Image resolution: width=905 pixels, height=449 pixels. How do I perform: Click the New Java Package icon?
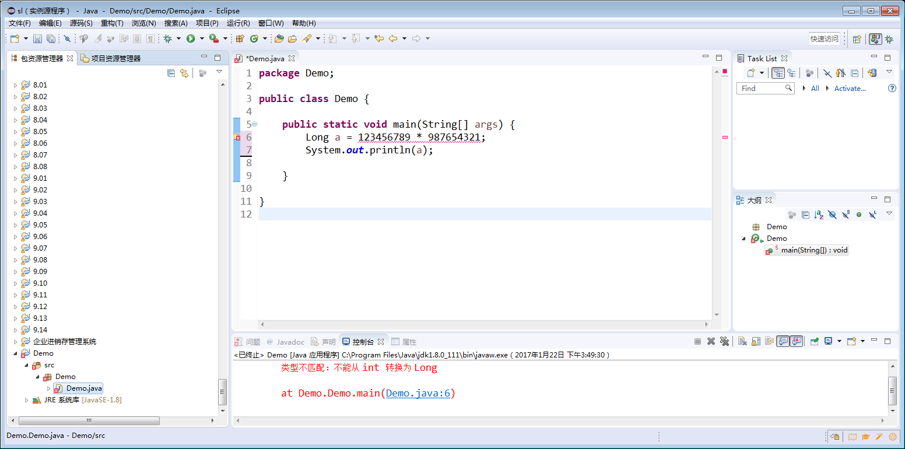[x=240, y=38]
